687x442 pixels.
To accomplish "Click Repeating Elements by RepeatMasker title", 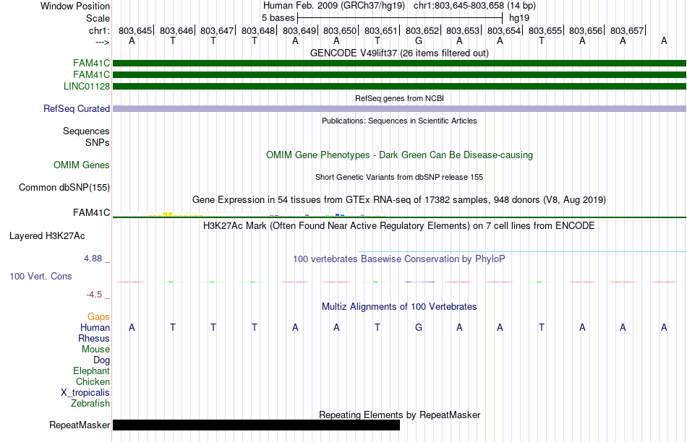I will click(x=399, y=415).
